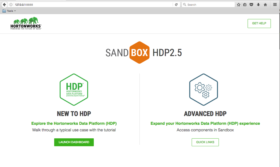280x167 pixels.
Task: Open the downloads arrow icon
Action: [258, 5]
